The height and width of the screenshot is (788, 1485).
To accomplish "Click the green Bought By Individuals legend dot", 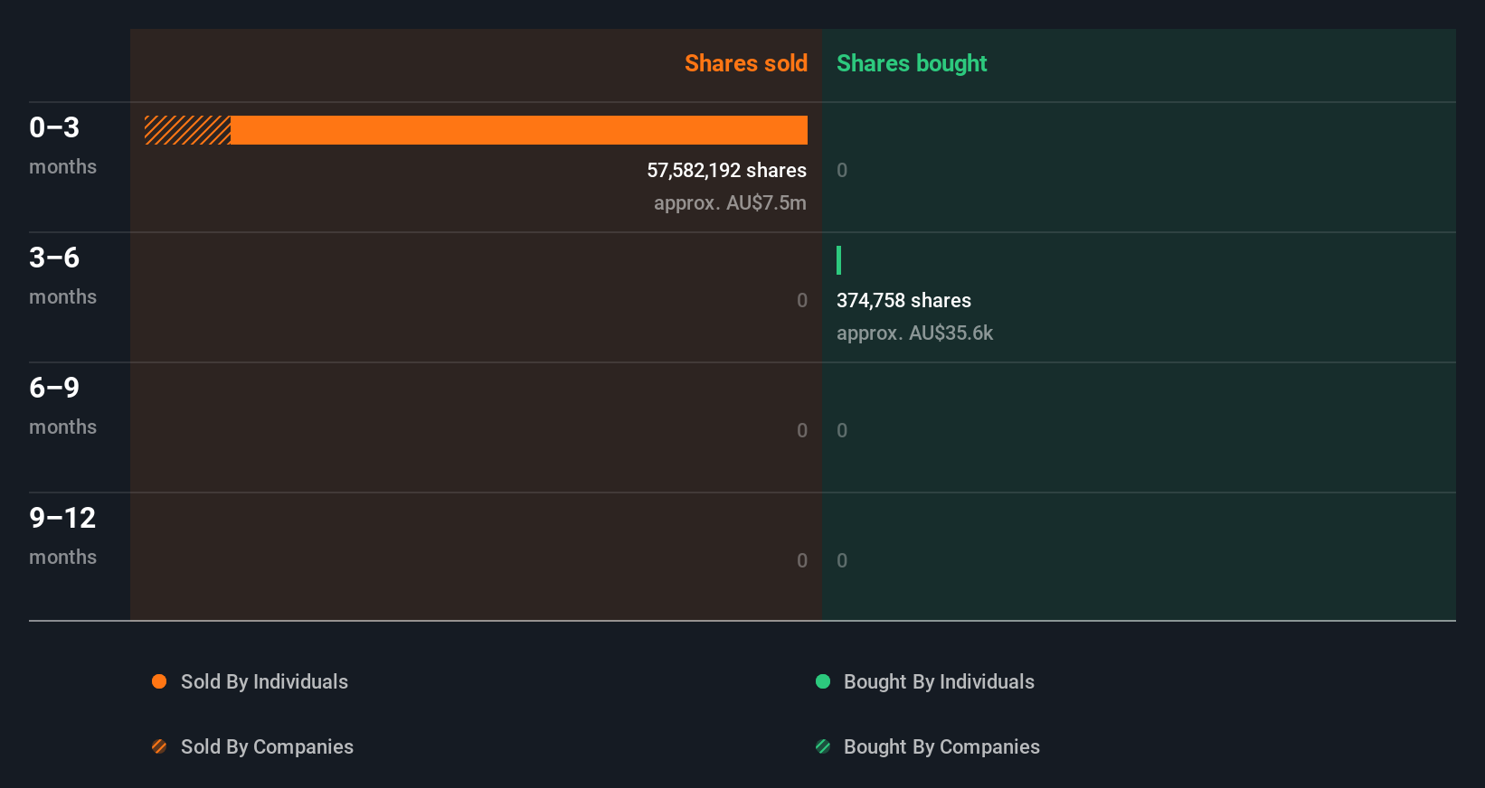I will click(823, 681).
